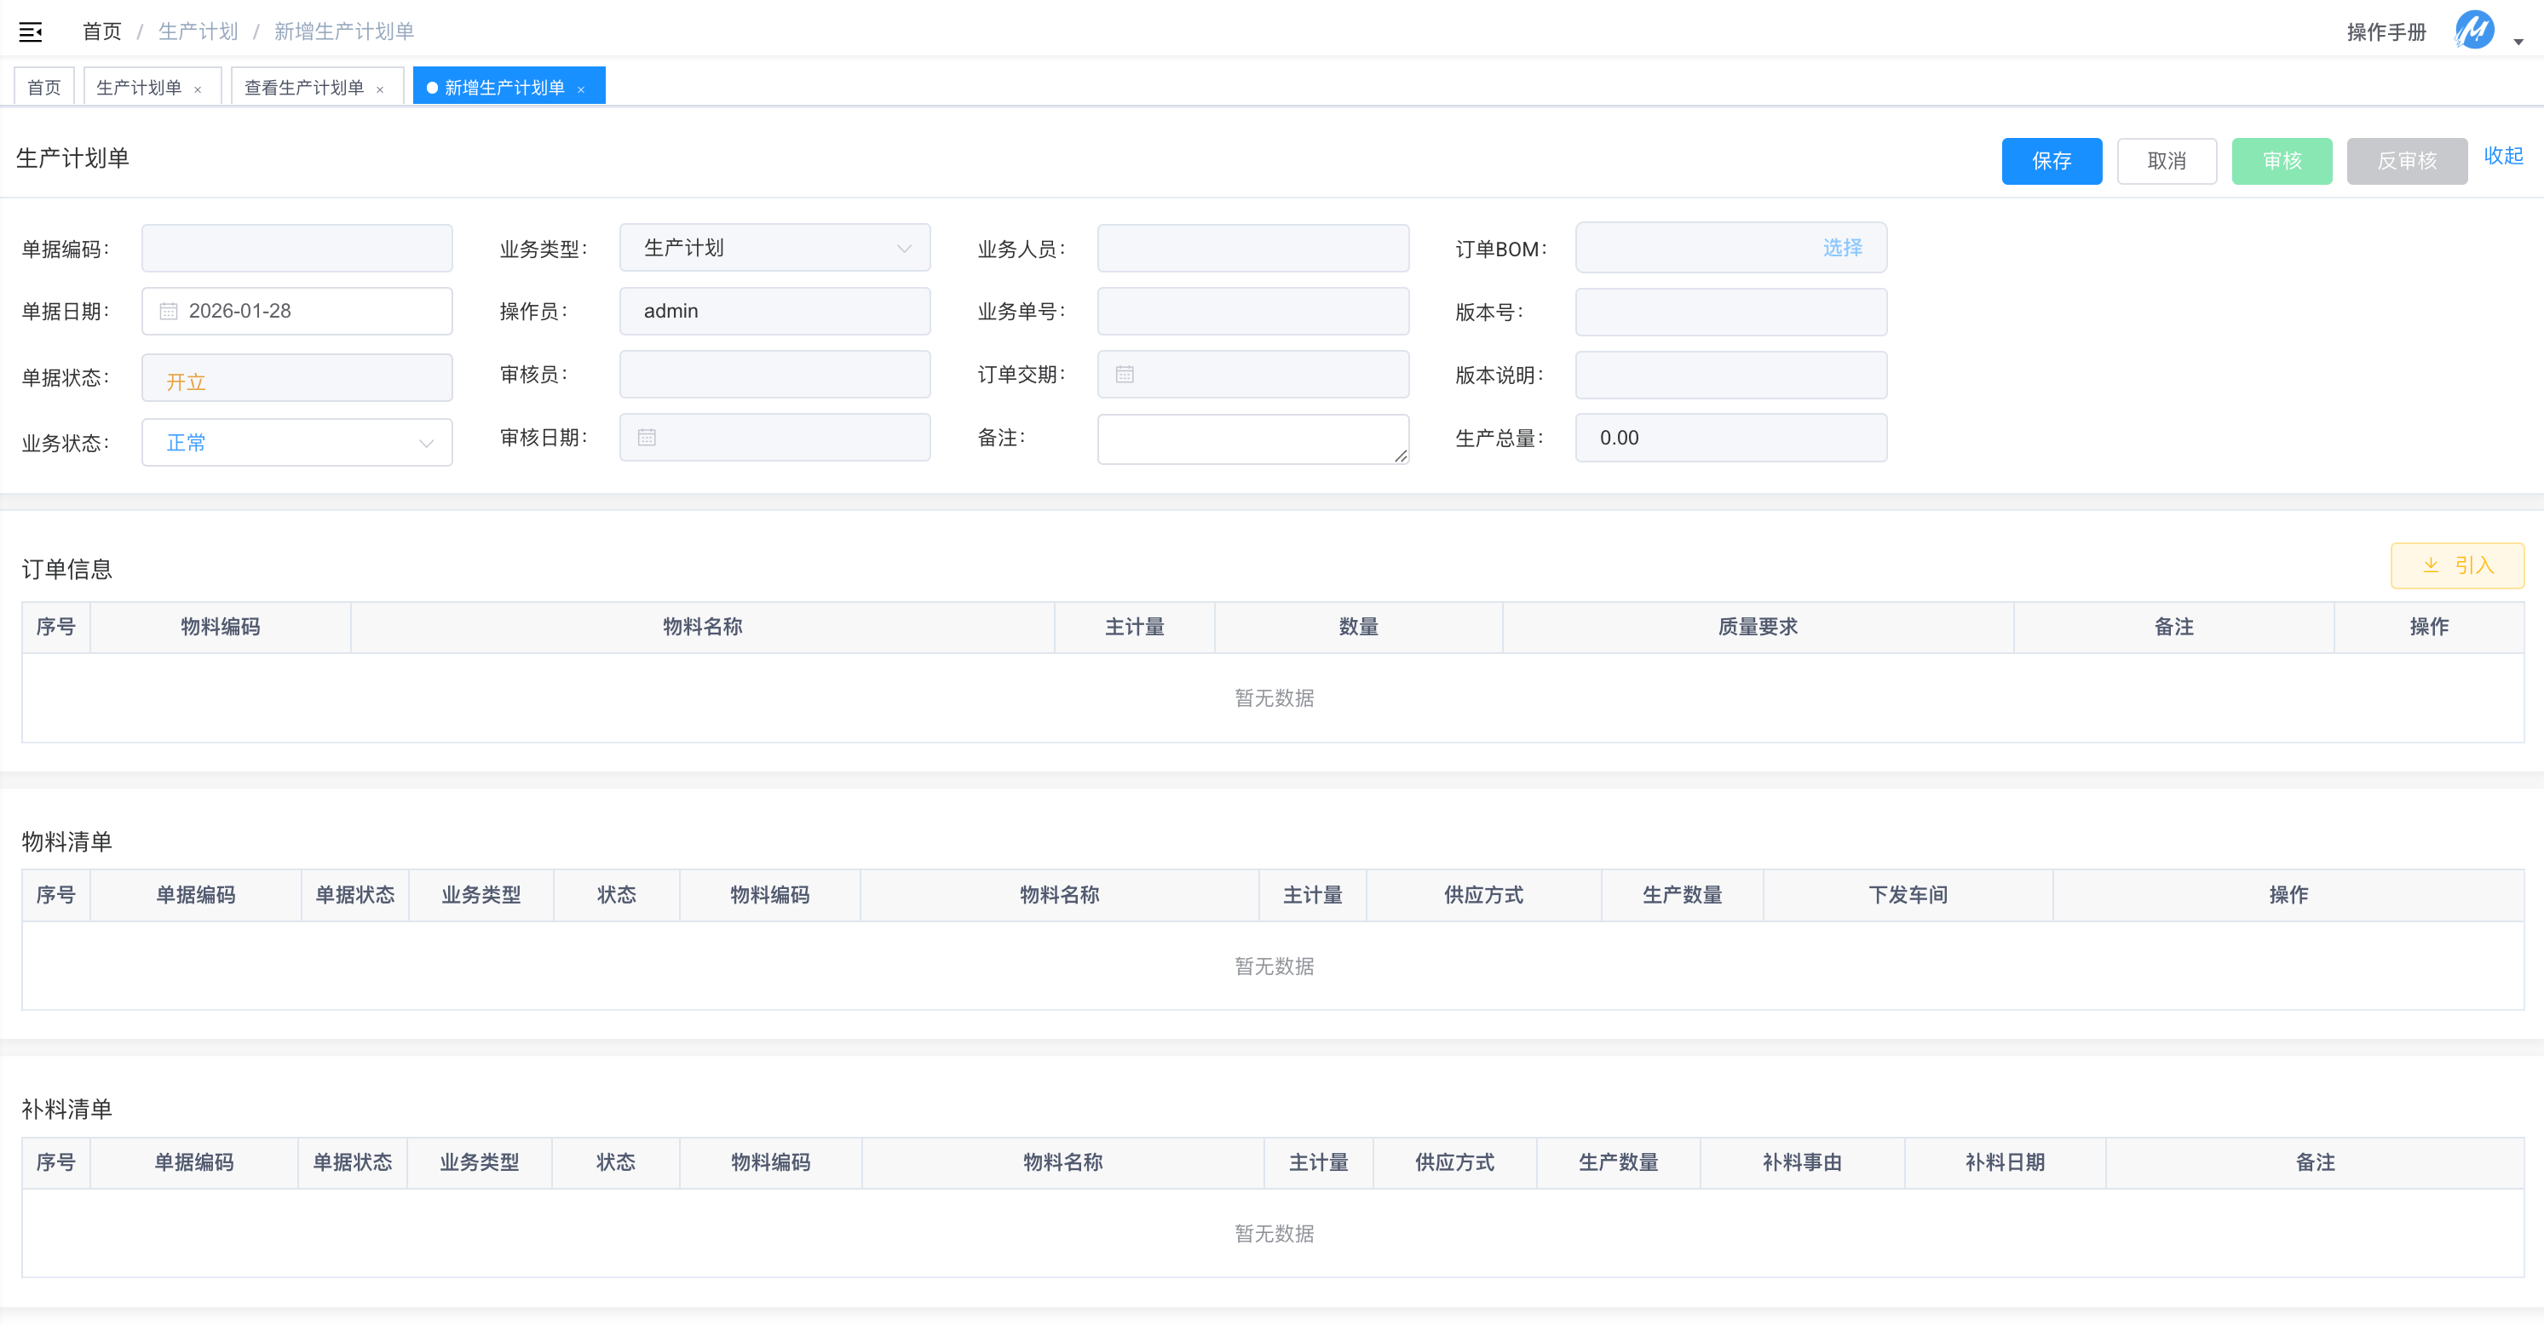Close the 查看生产计划单 tab x icon

point(379,89)
